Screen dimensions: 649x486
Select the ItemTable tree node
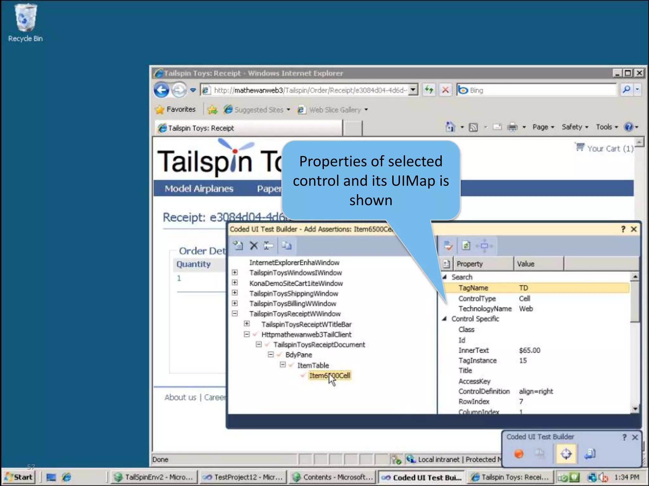coord(313,365)
